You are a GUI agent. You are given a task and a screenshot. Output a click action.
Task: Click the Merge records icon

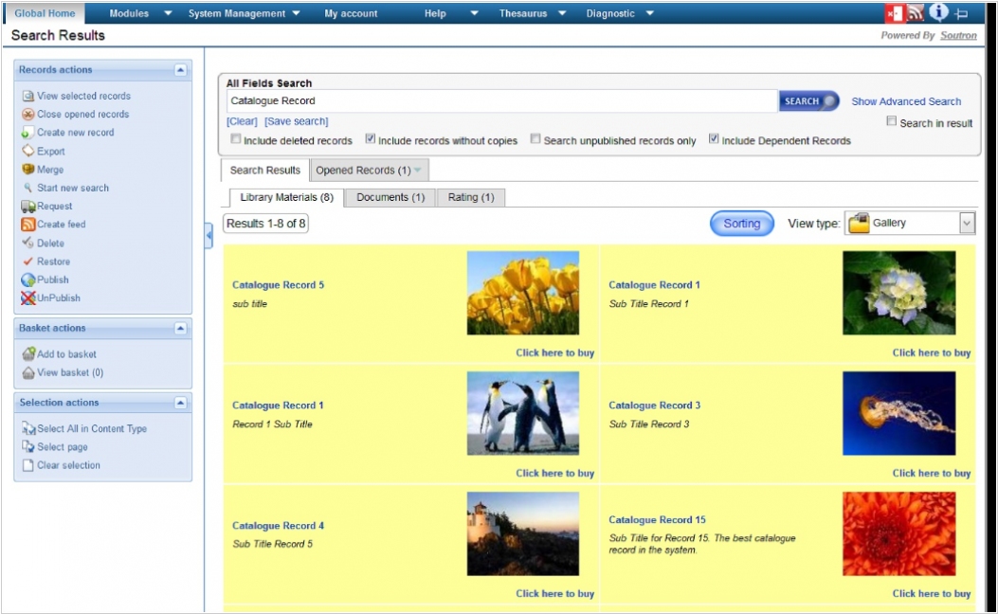click(28, 170)
